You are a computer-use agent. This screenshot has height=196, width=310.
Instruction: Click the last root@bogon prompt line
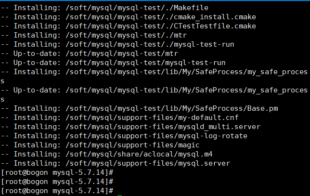point(57,191)
